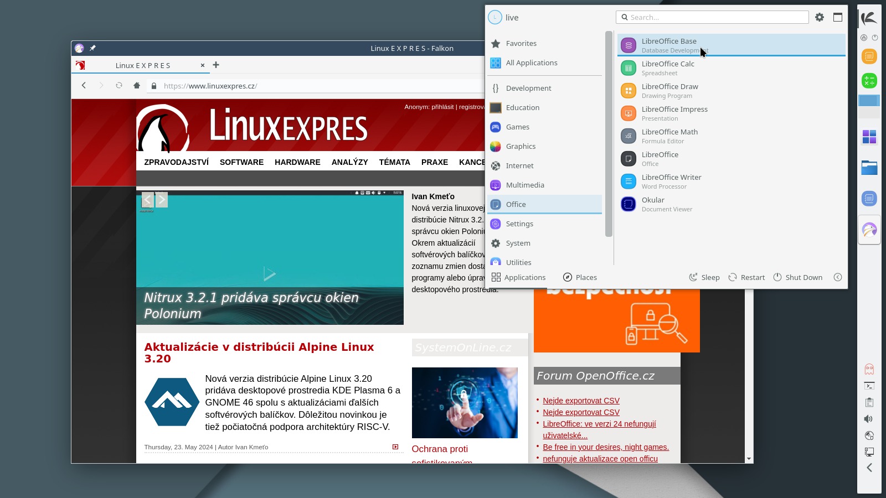Open the System category
Viewport: 886px width, 498px height.
click(544, 243)
